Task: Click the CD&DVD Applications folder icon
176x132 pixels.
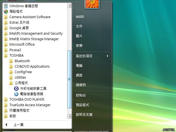Action: (11, 67)
